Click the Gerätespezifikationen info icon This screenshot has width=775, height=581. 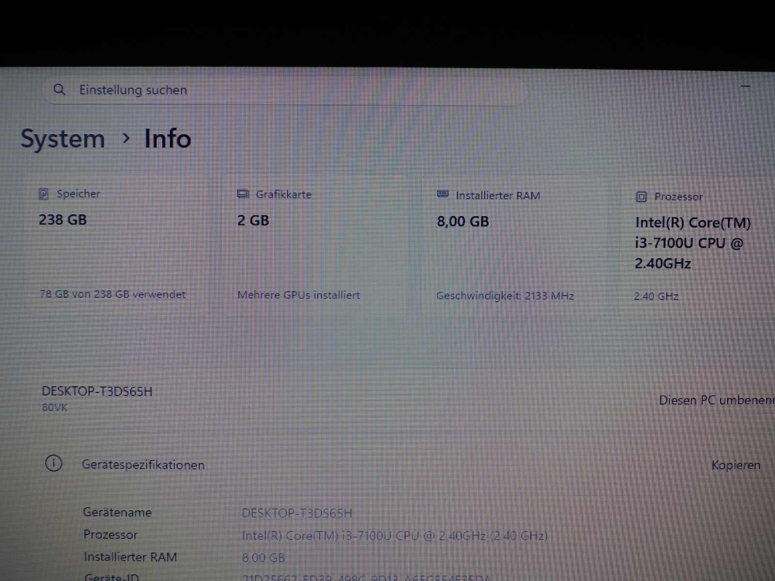click(53, 463)
